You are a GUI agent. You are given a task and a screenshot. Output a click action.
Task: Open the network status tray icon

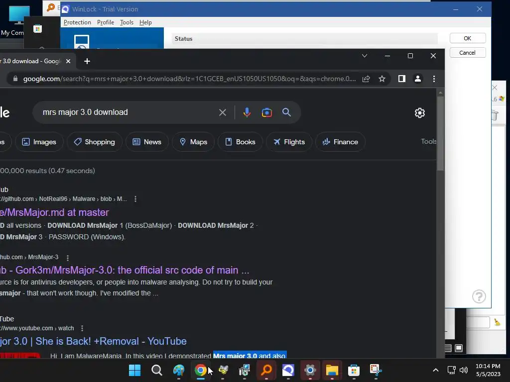click(451, 370)
